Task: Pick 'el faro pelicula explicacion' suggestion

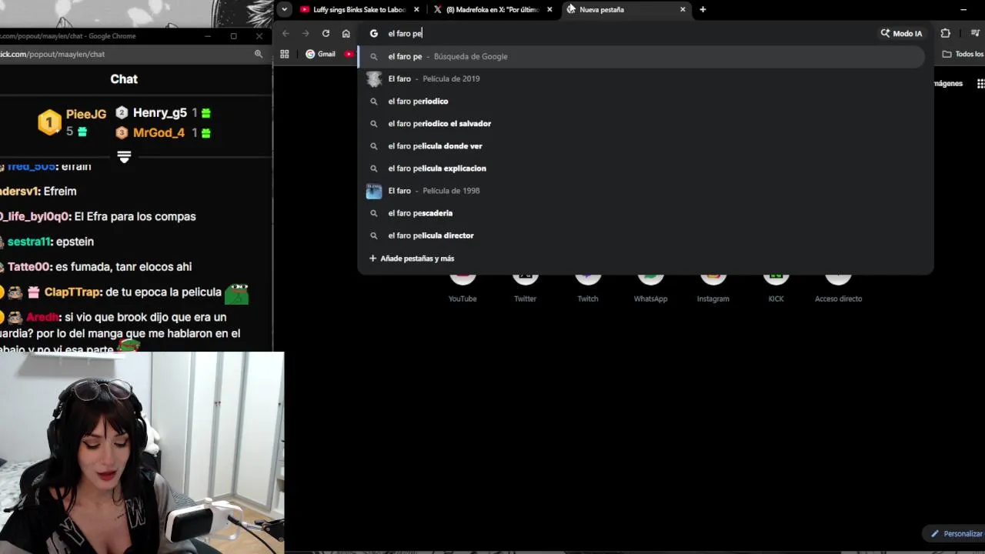Action: click(x=640, y=168)
